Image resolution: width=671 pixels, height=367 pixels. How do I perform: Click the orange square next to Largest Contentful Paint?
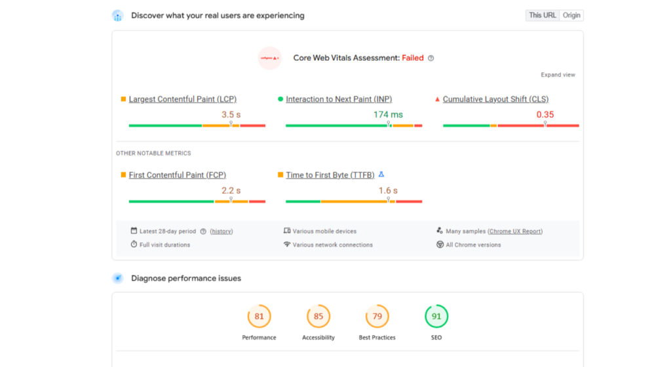coord(123,99)
